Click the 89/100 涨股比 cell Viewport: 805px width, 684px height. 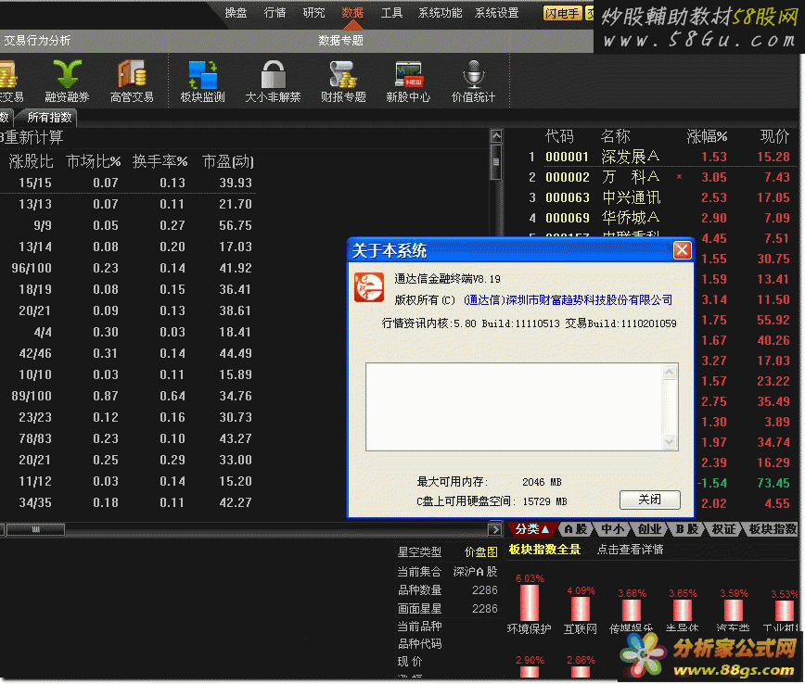[x=32, y=396]
